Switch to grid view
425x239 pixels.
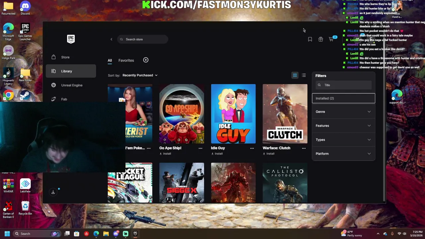[295, 75]
